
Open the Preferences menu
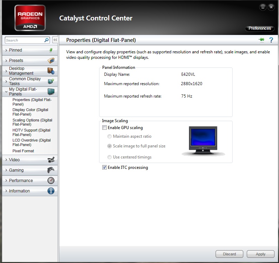[x=260, y=28]
